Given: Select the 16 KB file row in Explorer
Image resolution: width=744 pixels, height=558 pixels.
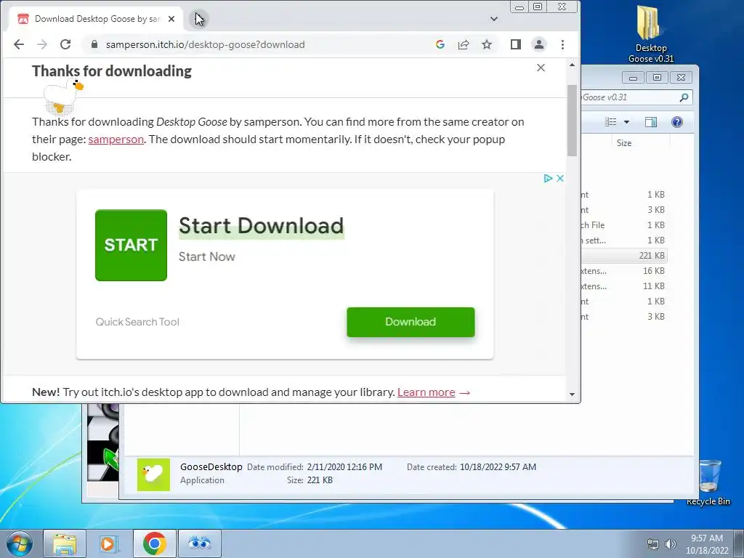Looking at the screenshot, I should [x=624, y=271].
